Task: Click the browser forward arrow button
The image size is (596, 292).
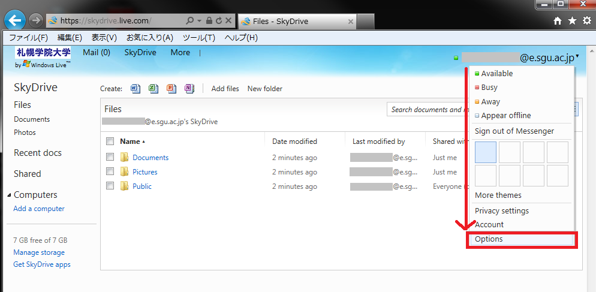Action: coord(36,20)
